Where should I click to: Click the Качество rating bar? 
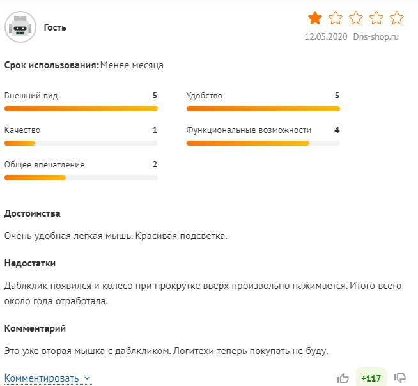point(81,143)
